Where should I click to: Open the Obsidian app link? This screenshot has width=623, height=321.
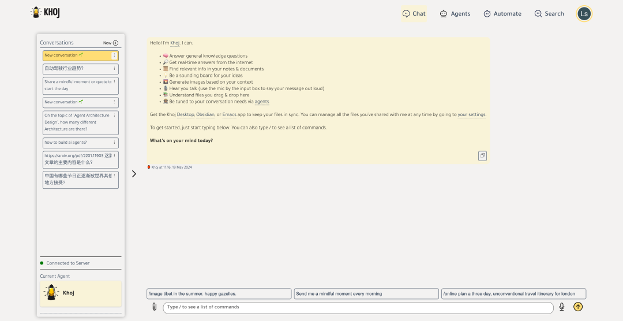[205, 115]
